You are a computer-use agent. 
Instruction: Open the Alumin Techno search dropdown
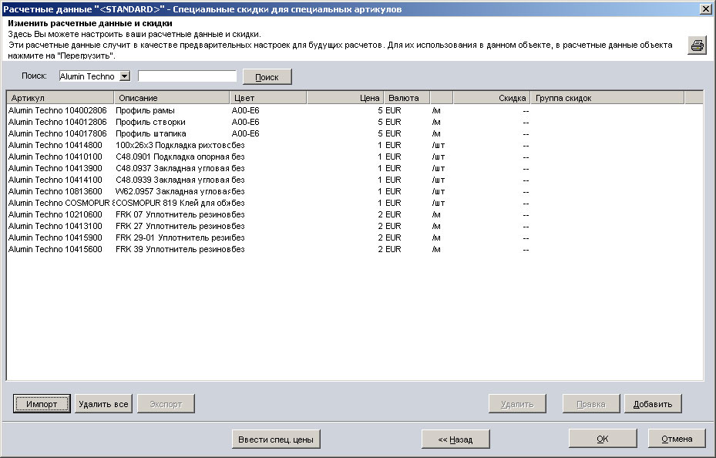[x=125, y=76]
